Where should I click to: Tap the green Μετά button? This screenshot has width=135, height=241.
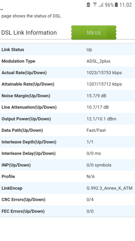[x=94, y=32]
